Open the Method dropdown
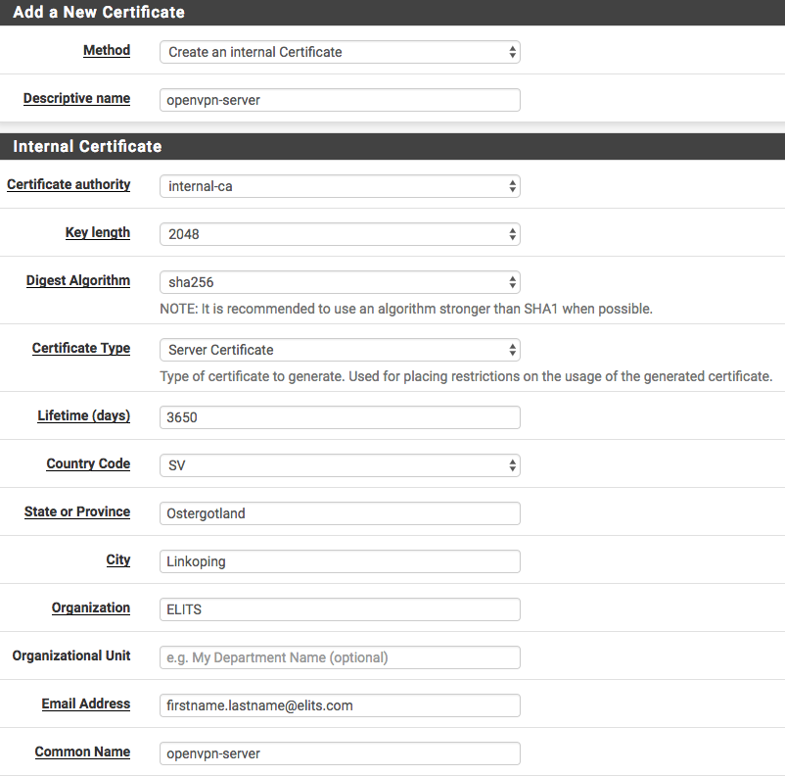This screenshot has height=776, width=785. pyautogui.click(x=340, y=52)
